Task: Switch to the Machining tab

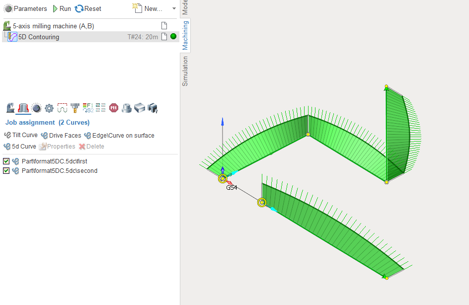Action: click(185, 35)
